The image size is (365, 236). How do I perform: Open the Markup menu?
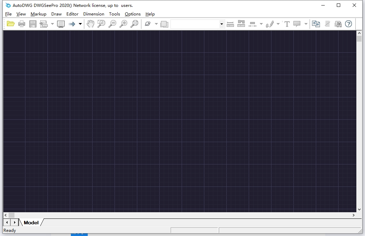[x=39, y=14]
